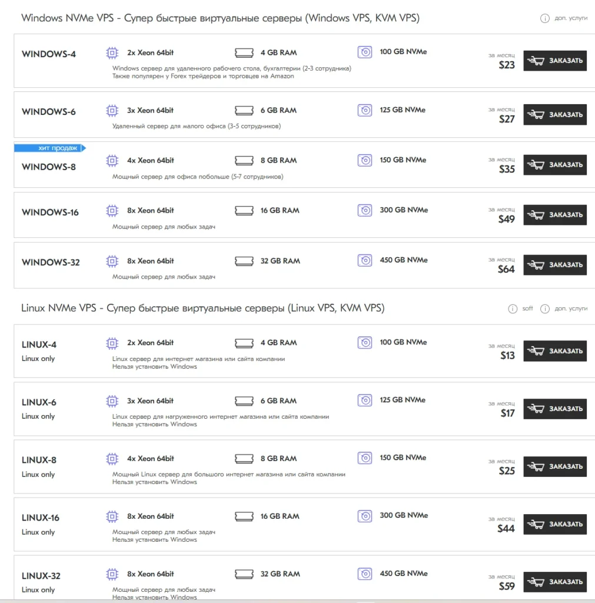
Task: Click доп. услуги info icon in Windows section
Action: coord(544,18)
